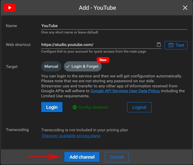Dismiss the dialog with the Cancel button
The image size is (193, 165).
[x=117, y=157]
